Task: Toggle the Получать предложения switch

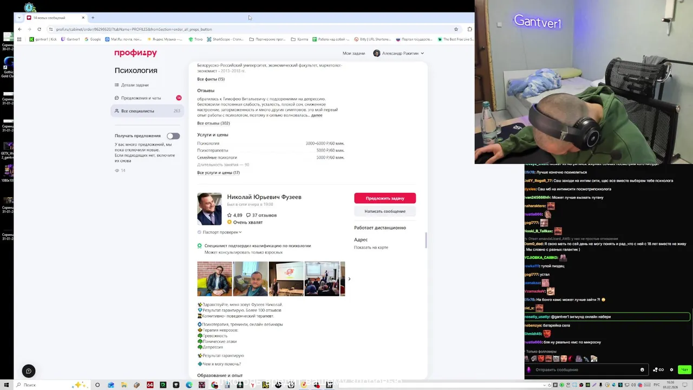Action: tap(173, 136)
